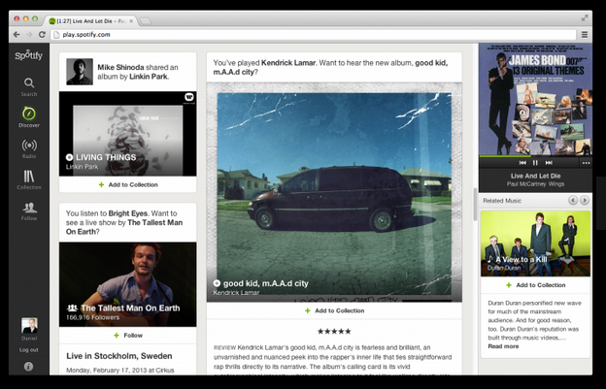The image size is (606, 389).
Task: Select the Discover compass icon
Action: [x=29, y=113]
